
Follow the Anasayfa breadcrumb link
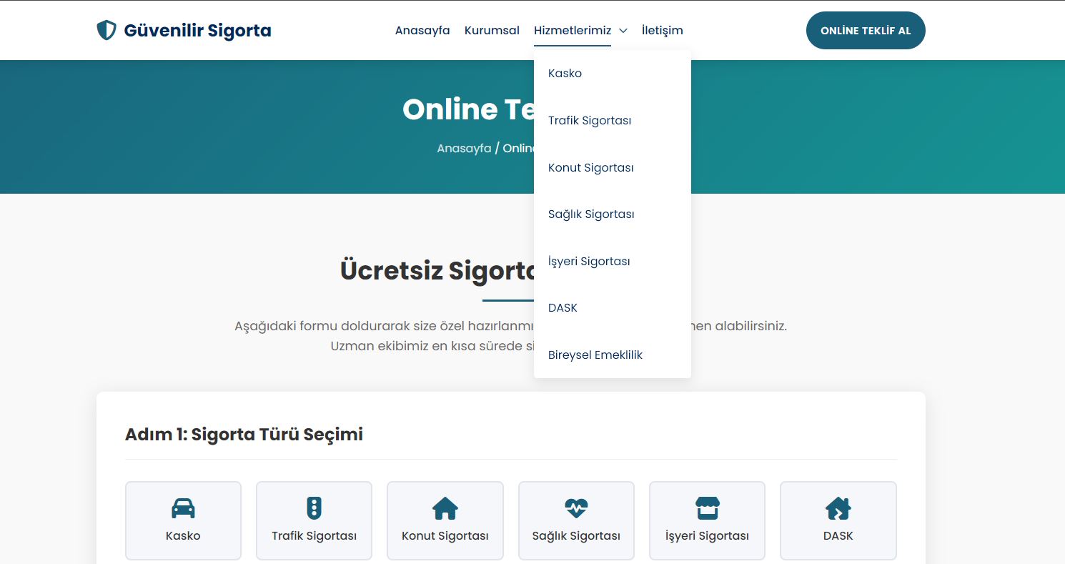pos(465,148)
